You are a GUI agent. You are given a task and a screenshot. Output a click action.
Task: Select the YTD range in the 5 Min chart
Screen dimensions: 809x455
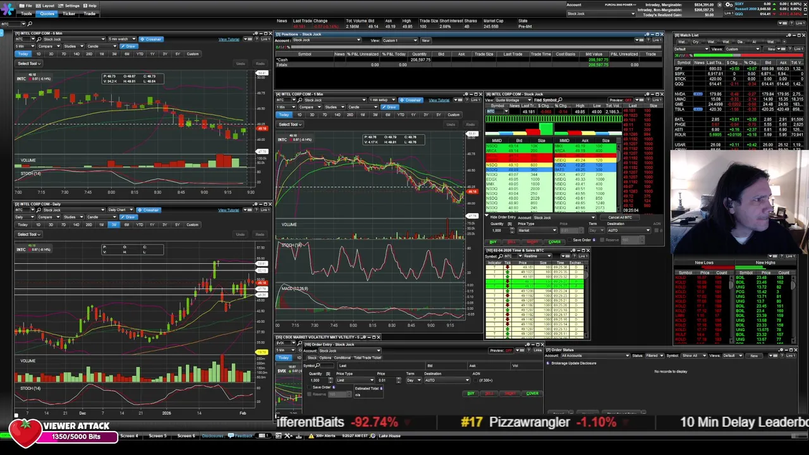139,54
